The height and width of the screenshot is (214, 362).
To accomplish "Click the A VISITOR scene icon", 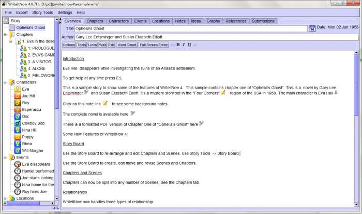I will (23, 62).
